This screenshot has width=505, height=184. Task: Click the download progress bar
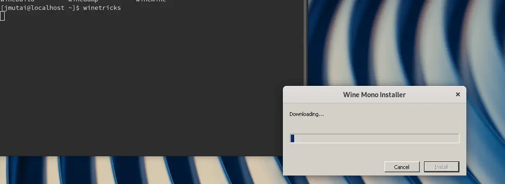click(x=374, y=138)
